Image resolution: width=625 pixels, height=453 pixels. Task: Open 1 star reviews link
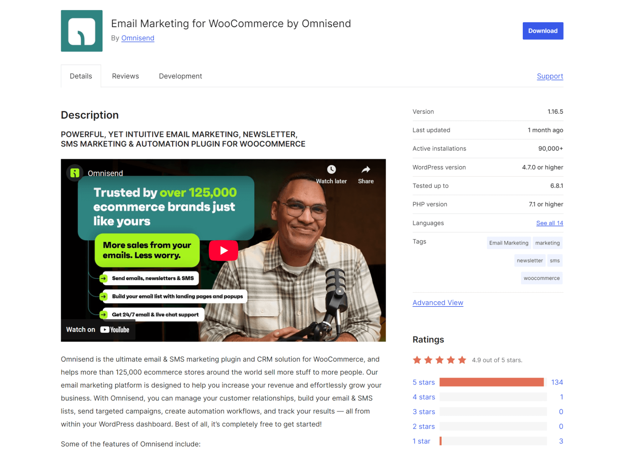[421, 441]
